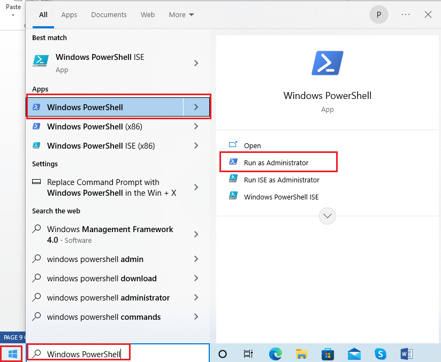Image resolution: width=441 pixels, height=362 pixels.
Task: Click the ellipsis options icon
Action: point(405,14)
